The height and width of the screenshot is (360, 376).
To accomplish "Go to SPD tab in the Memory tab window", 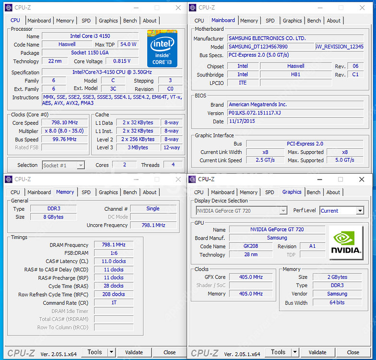I will point(86,192).
